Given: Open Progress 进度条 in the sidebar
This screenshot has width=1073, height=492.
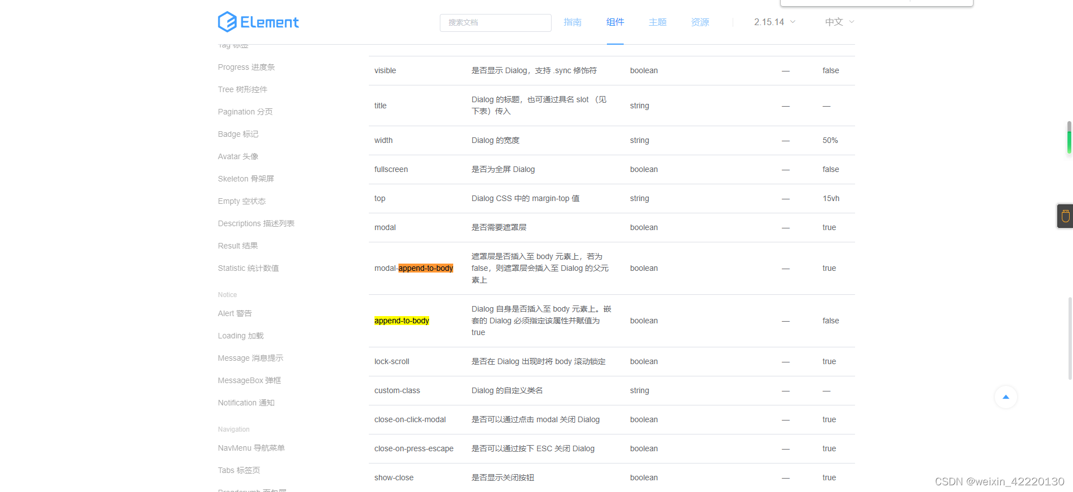Looking at the screenshot, I should [x=246, y=67].
